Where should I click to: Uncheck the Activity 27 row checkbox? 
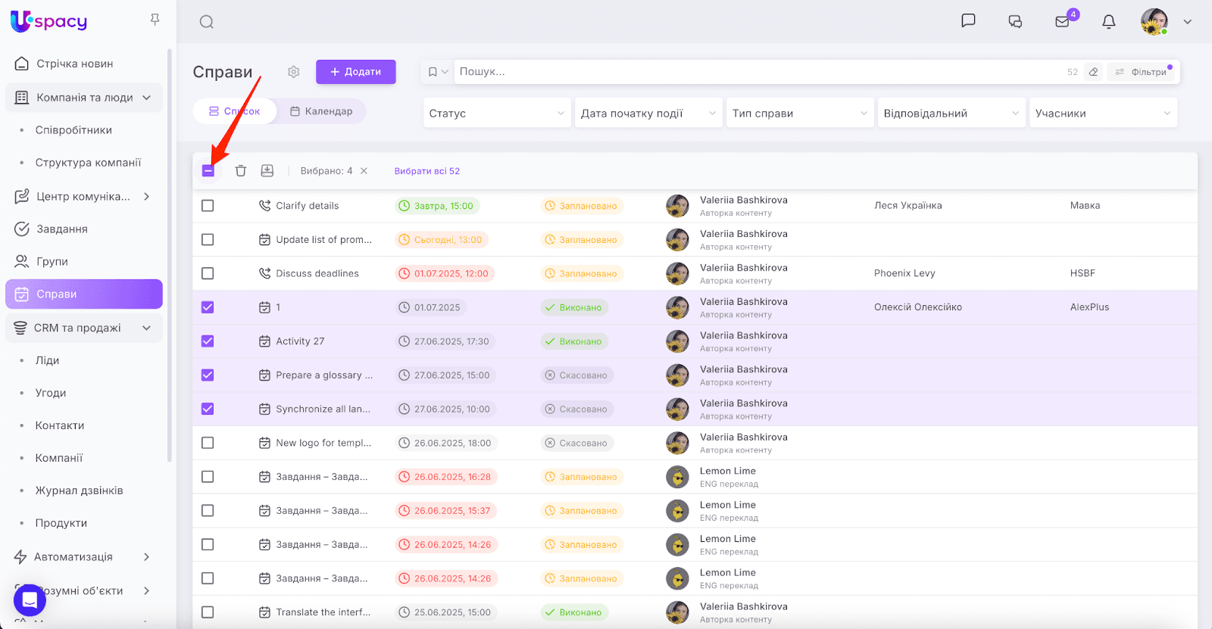[x=208, y=341]
